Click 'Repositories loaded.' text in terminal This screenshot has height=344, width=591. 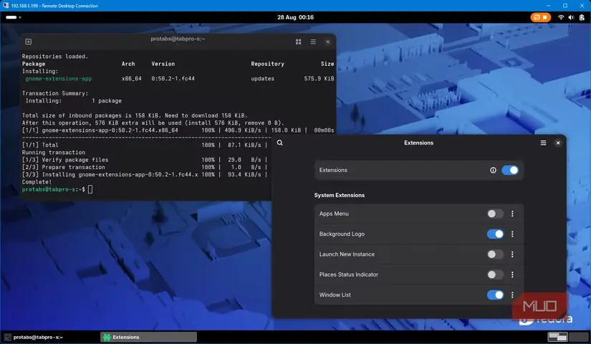click(54, 56)
